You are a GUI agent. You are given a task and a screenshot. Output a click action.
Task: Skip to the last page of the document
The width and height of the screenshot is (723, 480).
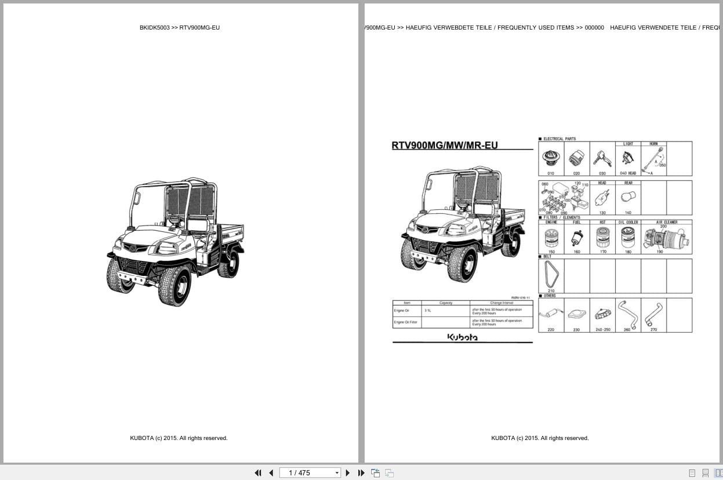tap(361, 473)
